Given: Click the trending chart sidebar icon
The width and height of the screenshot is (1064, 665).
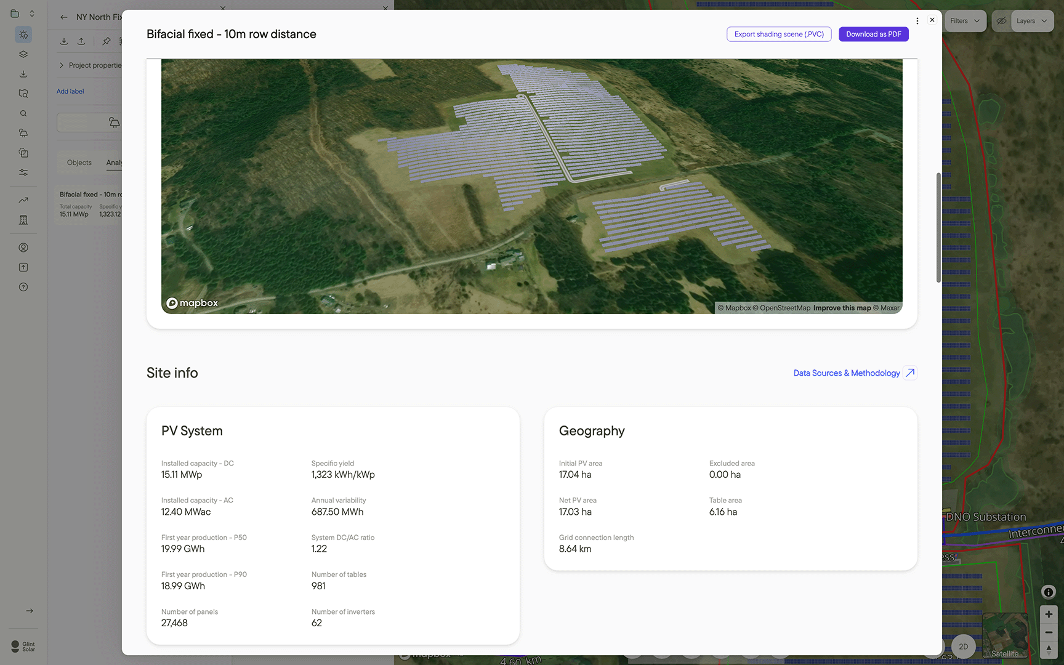Looking at the screenshot, I should tap(23, 200).
